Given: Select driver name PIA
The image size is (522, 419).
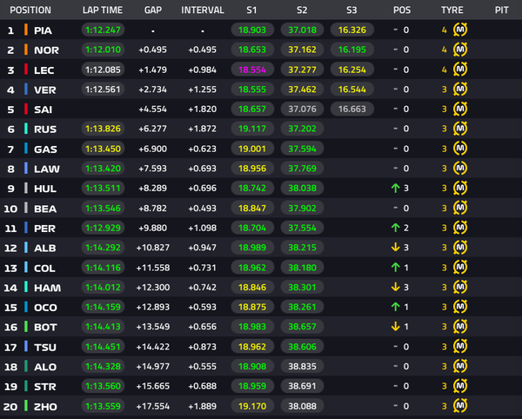Looking at the screenshot, I should pos(43,30).
